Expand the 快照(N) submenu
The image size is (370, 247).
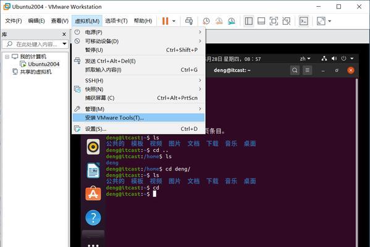(x=138, y=90)
